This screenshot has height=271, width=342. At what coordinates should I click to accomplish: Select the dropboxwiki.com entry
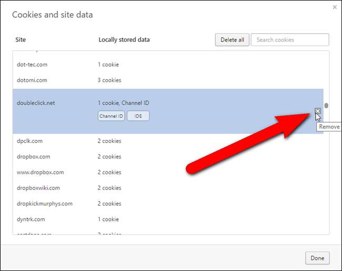pyautogui.click(x=38, y=188)
